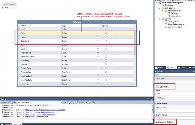Select the Catalogs table in solution tree
Screen dimensions: 195x125
pyautogui.click(x=174, y=13)
